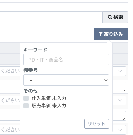Click the リセット button
The width and height of the screenshot is (133, 135).
click(97, 124)
